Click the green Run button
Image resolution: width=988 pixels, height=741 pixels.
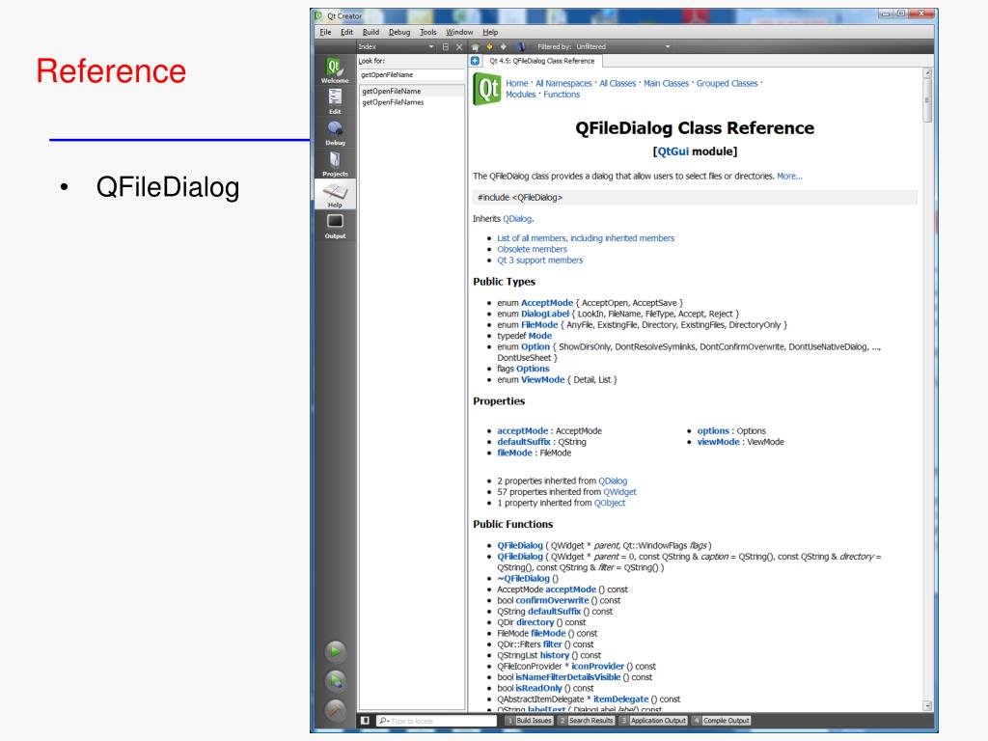point(335,651)
